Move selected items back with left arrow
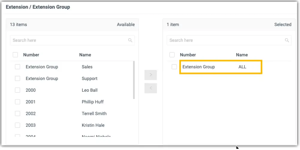 [150, 88]
